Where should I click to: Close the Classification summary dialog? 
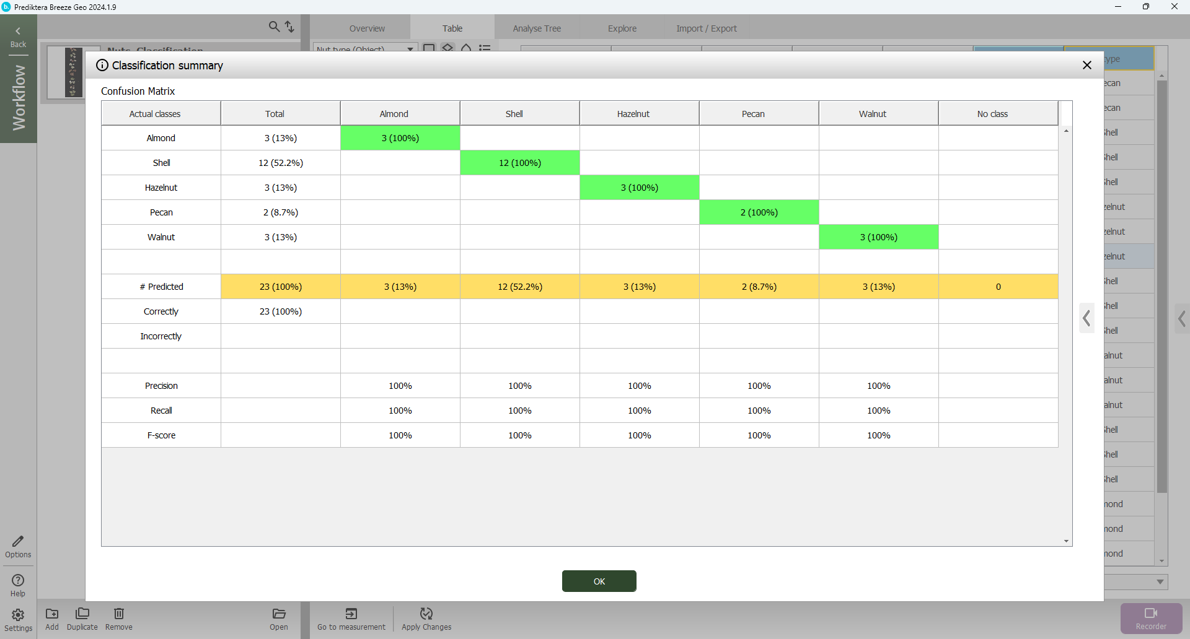(x=1086, y=65)
